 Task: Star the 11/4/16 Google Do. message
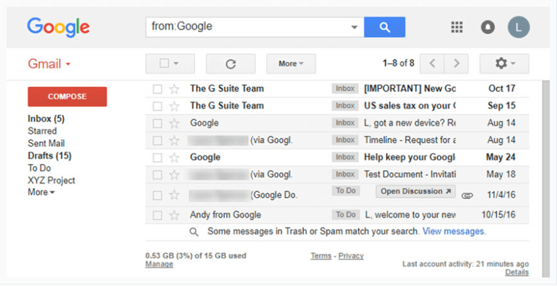click(x=174, y=195)
